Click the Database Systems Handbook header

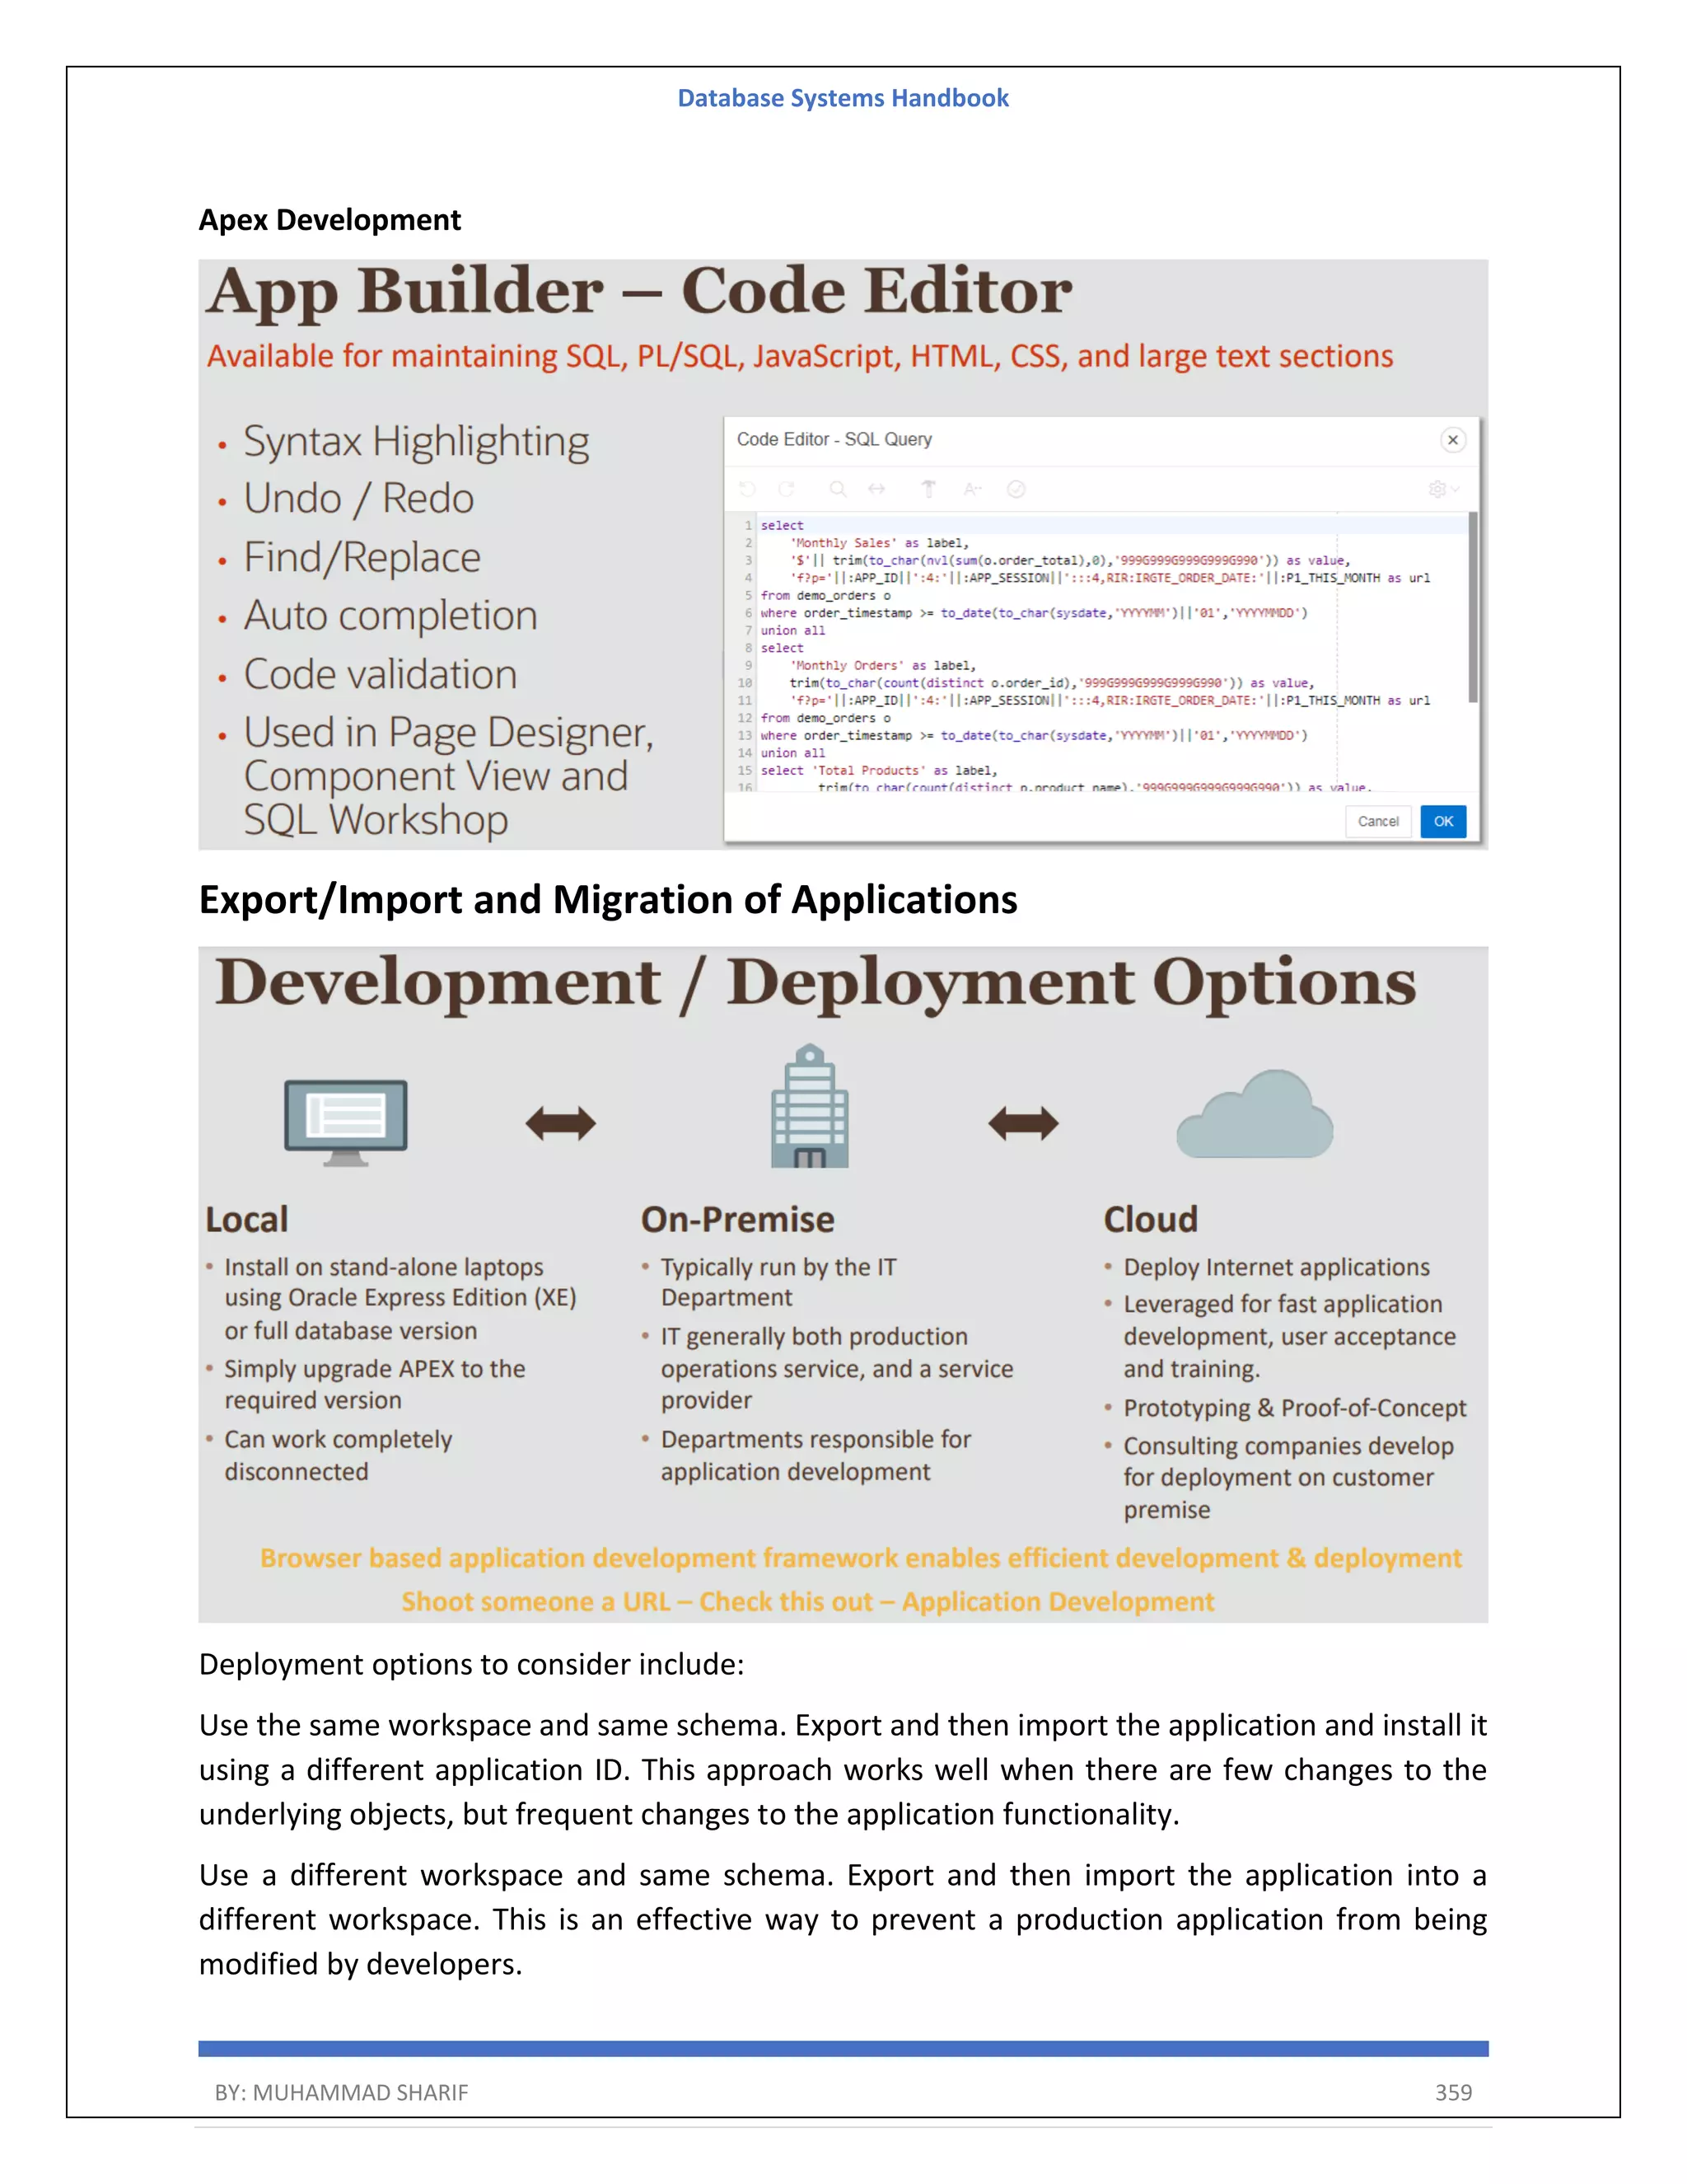[843, 98]
